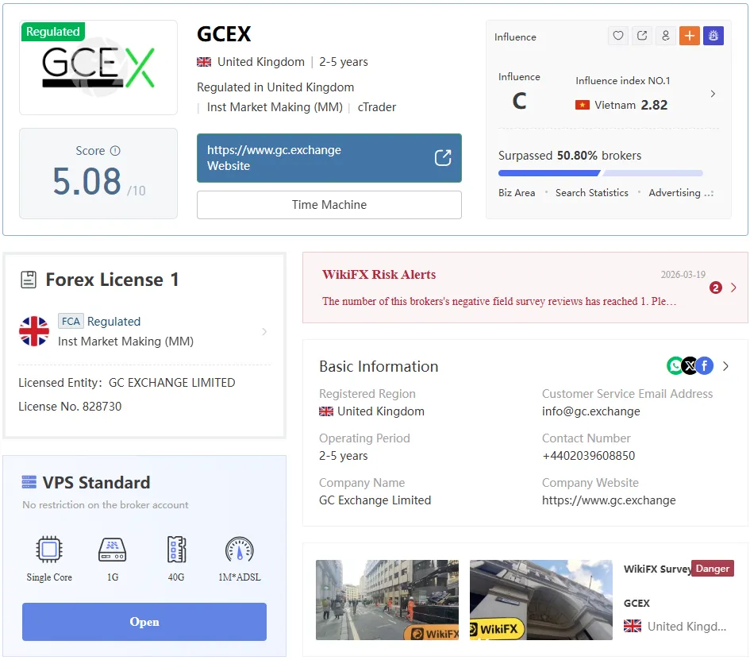Click the Time Machine button
The image size is (750, 660).
329,205
